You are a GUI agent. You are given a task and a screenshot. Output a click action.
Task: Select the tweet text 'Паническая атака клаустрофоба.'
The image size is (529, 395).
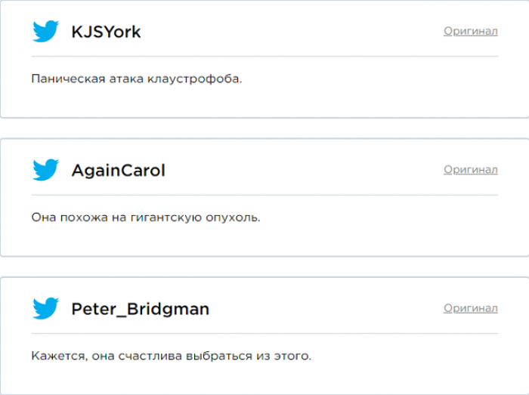137,79
